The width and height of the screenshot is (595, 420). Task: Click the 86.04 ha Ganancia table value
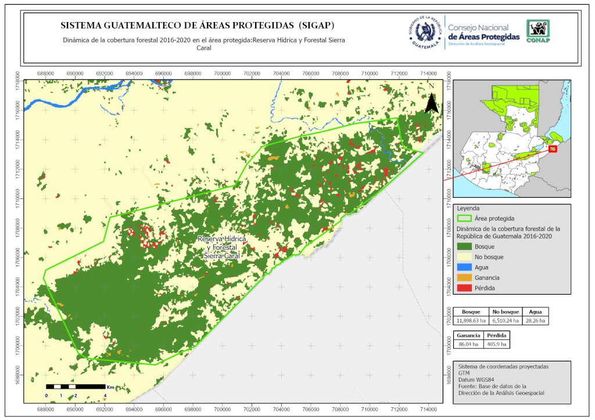[x=469, y=344]
